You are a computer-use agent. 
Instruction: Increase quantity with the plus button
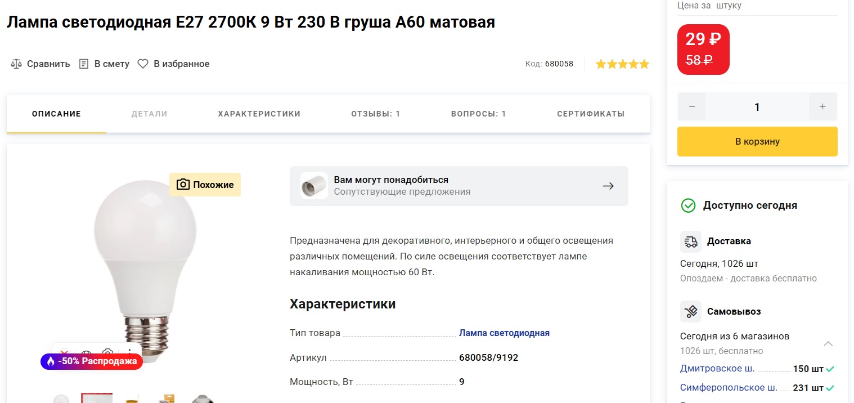822,107
